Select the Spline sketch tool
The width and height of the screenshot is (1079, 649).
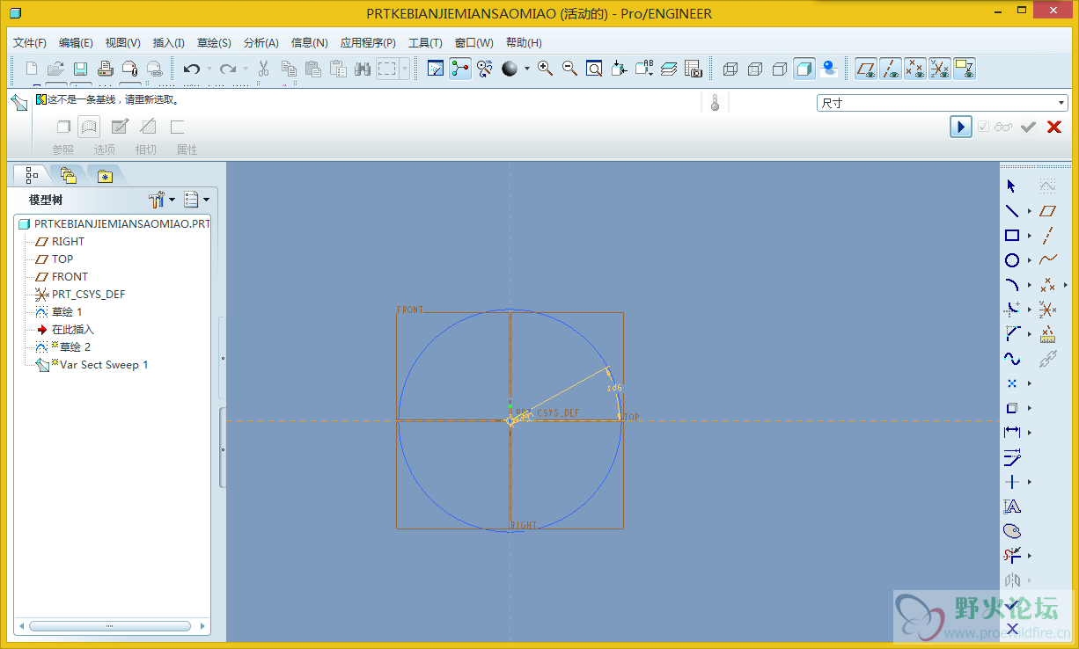click(1012, 359)
